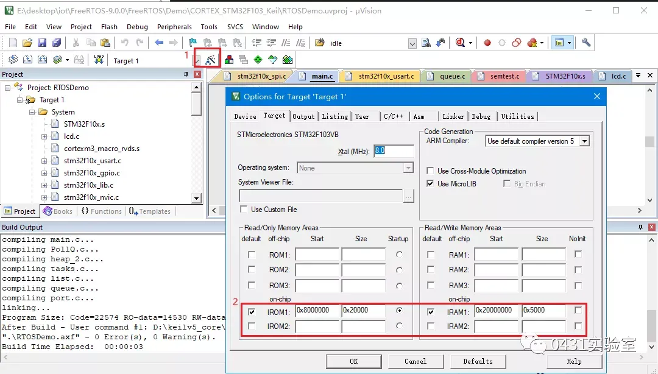The height and width of the screenshot is (374, 658).
Task: Open the Target 1 selector dropdown
Action: point(196,60)
